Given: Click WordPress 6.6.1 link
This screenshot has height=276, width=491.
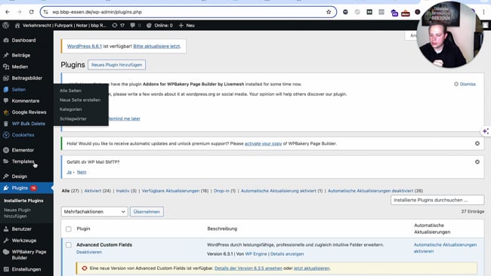Looking at the screenshot, I should tap(85, 46).
